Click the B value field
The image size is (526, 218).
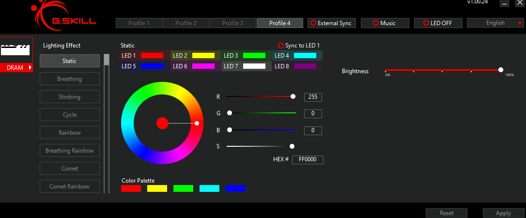pos(313,130)
